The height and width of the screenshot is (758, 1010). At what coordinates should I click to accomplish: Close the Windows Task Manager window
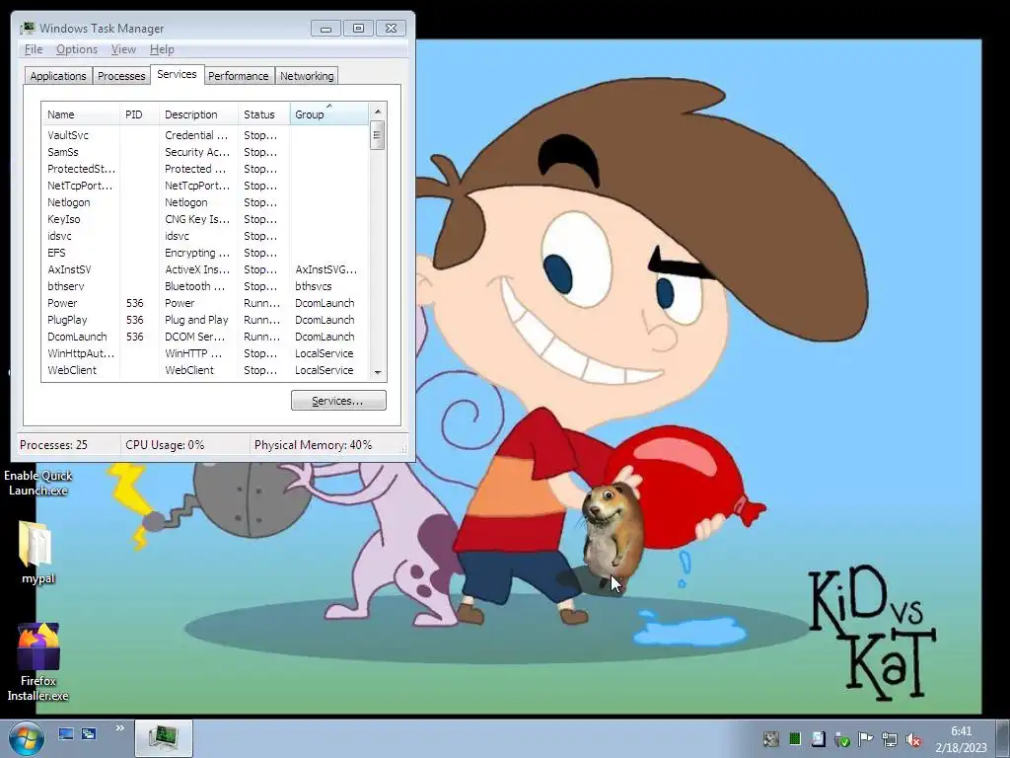(391, 29)
